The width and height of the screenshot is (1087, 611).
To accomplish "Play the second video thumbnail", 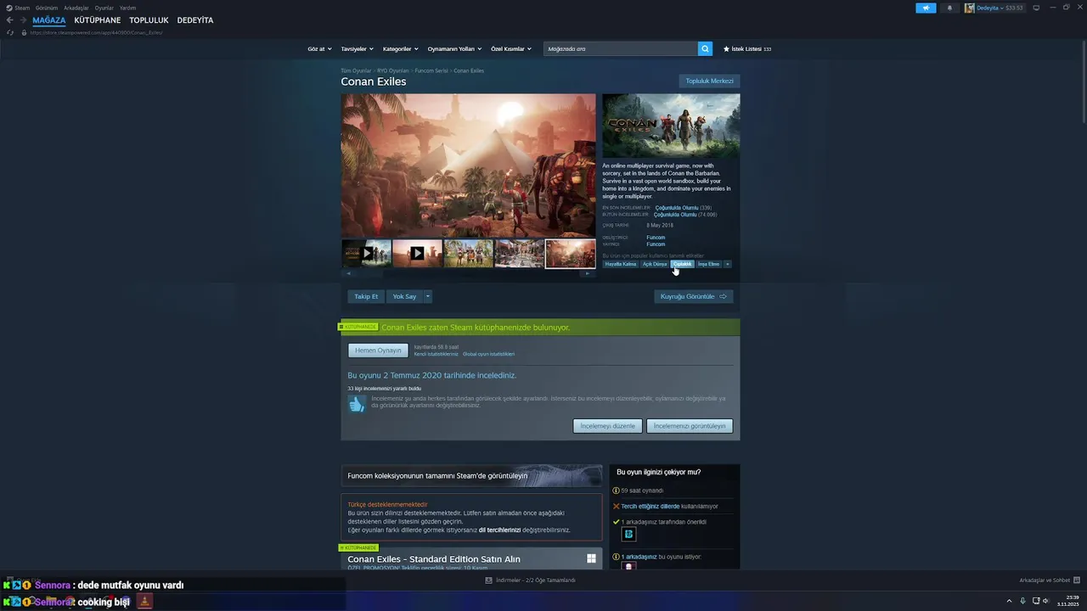I will [x=417, y=253].
